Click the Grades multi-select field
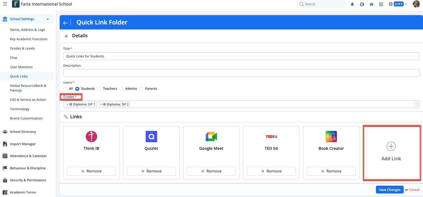 coord(241,104)
